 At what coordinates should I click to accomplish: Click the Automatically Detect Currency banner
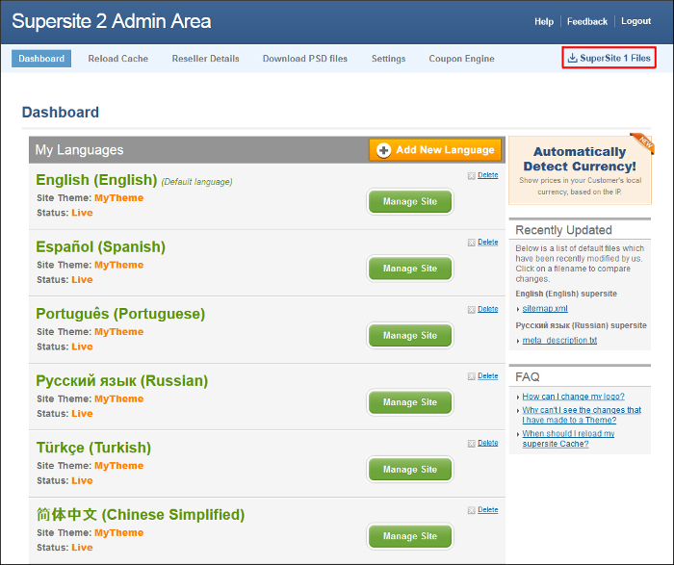click(579, 168)
